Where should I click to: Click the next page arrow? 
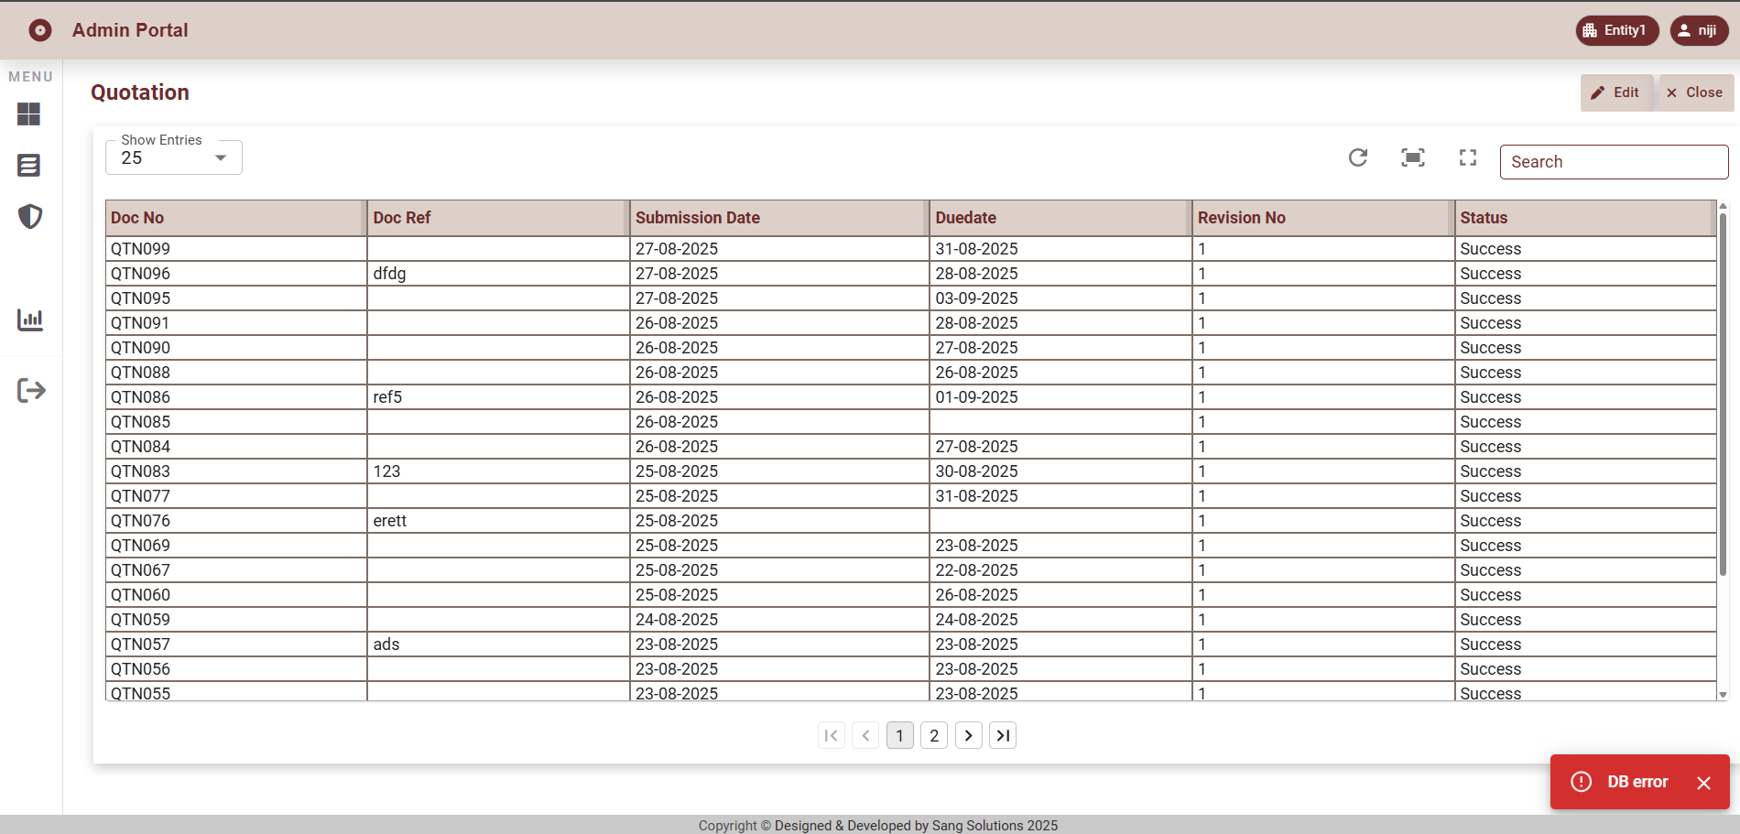point(968,736)
